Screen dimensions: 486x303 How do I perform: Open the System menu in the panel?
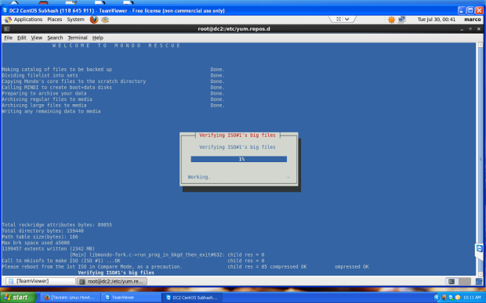(75, 20)
